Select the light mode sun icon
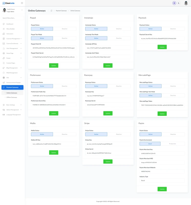This screenshot has height=205, width=191. (174, 3)
